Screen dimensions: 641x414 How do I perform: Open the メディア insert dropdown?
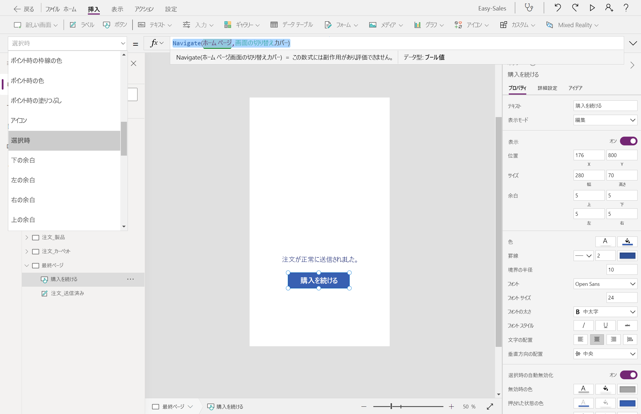point(386,25)
